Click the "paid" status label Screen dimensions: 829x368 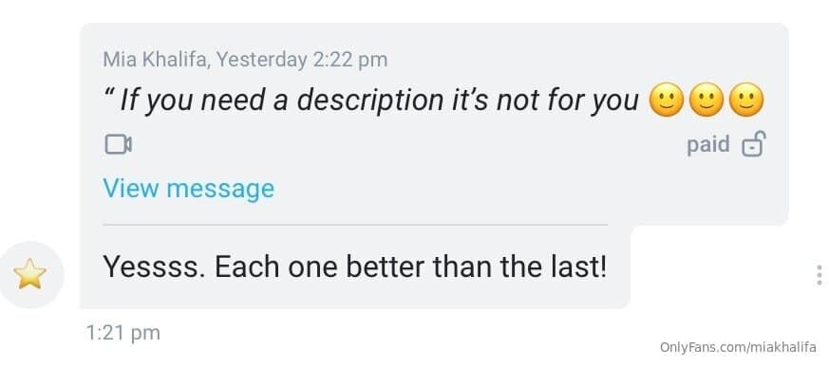click(x=708, y=145)
